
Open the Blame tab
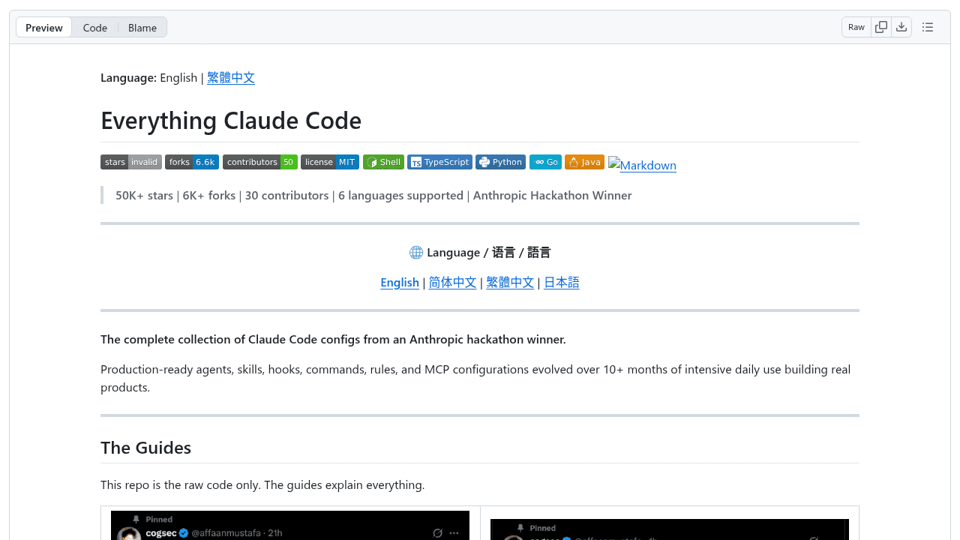point(142,27)
